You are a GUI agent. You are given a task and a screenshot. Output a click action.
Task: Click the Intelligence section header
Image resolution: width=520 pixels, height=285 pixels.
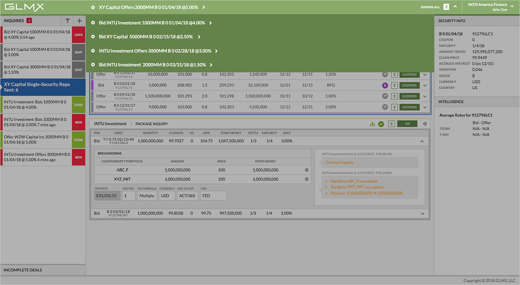(x=477, y=102)
